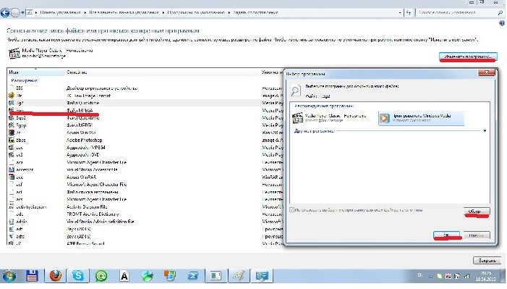Expand 'Другие программы' with the chevron arrow
The image size is (507, 289).
485,131
